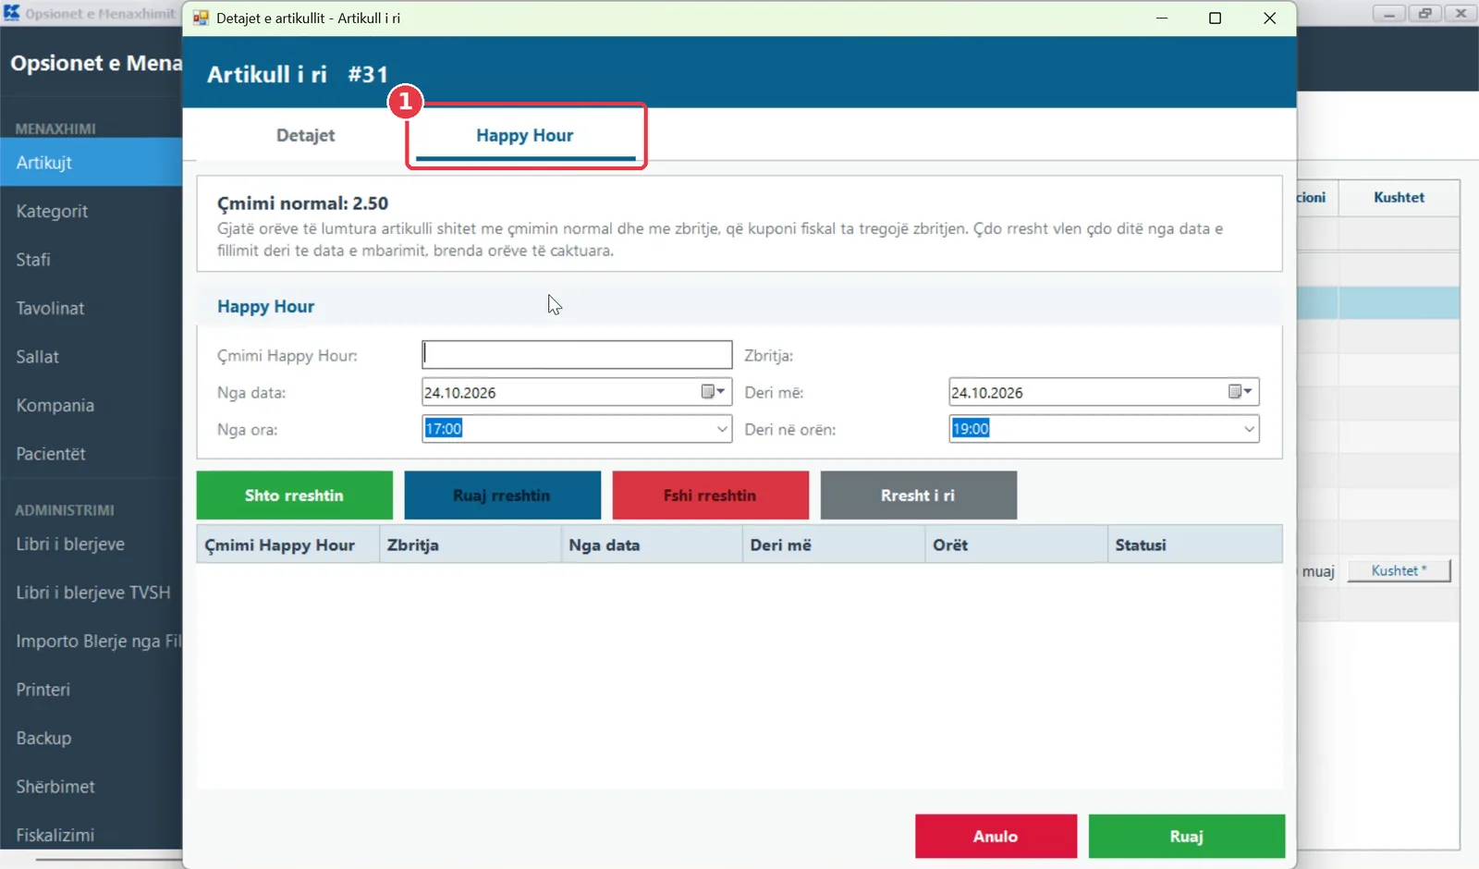The height and width of the screenshot is (869, 1479).
Task: Expand the Deri në orën time dropdown
Action: (1249, 429)
